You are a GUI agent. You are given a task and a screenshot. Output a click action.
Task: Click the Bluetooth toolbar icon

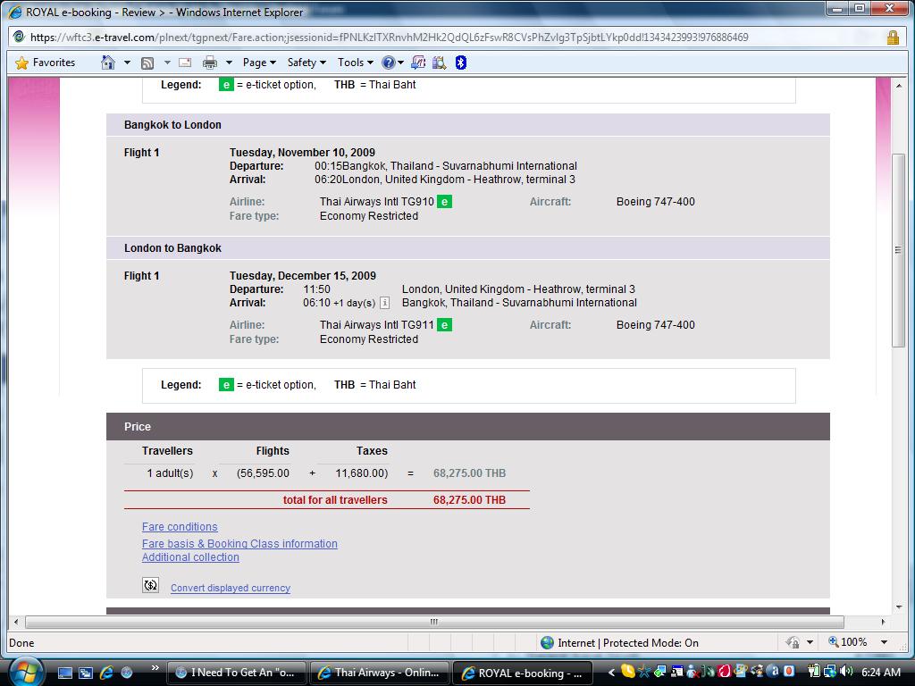click(x=461, y=63)
